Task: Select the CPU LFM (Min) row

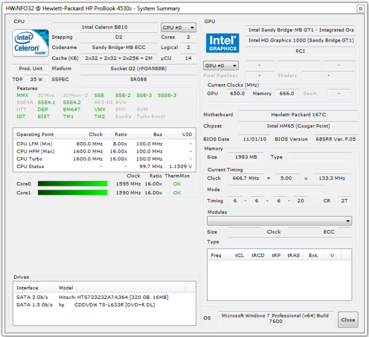Action: click(x=104, y=144)
